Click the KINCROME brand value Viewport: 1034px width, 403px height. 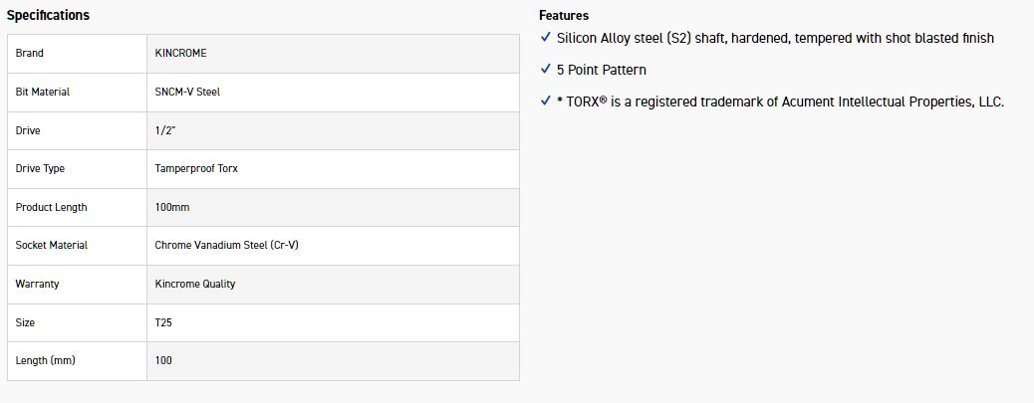point(181,53)
